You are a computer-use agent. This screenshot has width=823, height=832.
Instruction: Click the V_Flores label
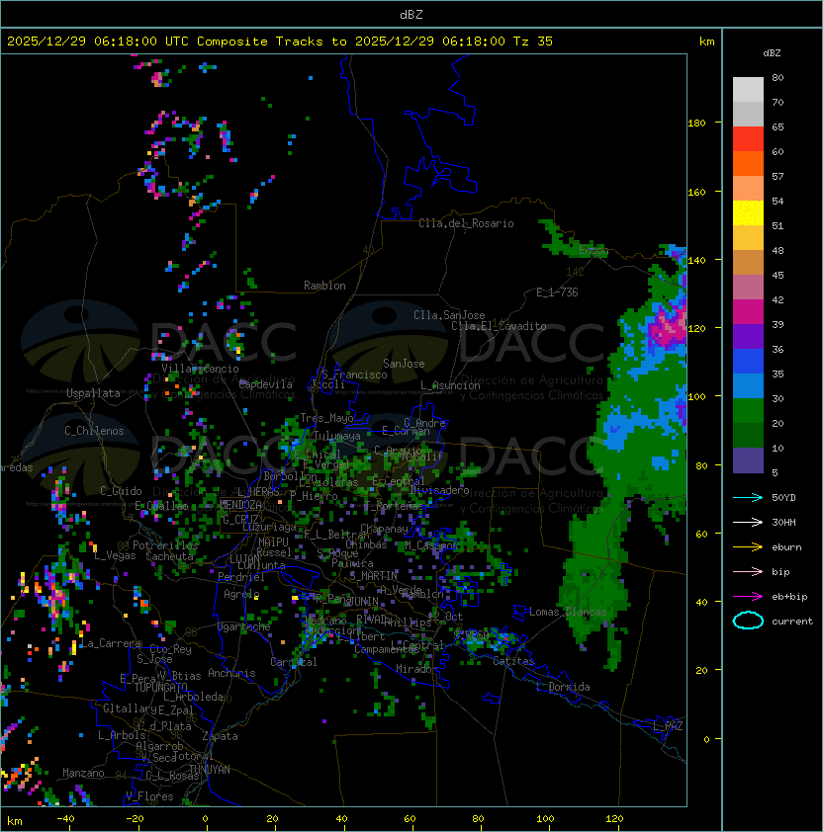(149, 796)
